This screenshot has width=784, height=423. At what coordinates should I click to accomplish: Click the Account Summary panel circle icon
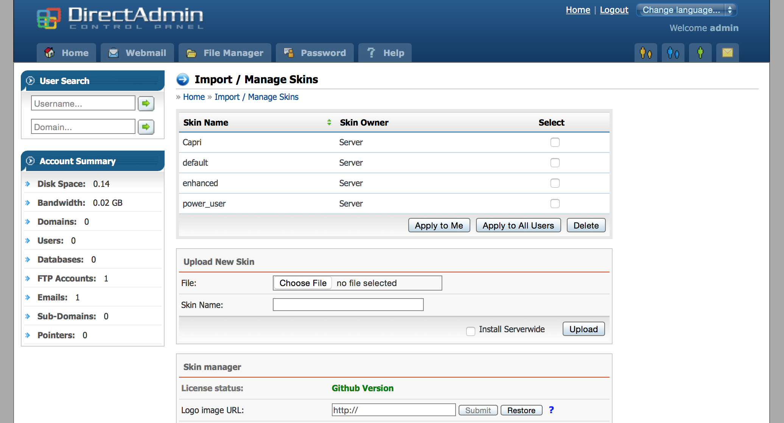(30, 161)
